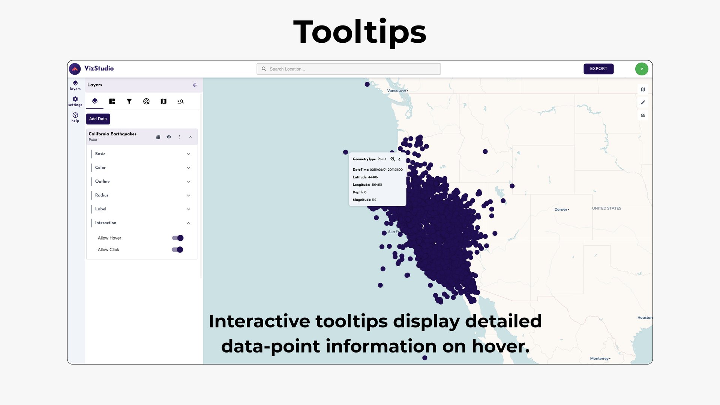
Task: Open the data table icon for California Earthquakes
Action: point(157,136)
